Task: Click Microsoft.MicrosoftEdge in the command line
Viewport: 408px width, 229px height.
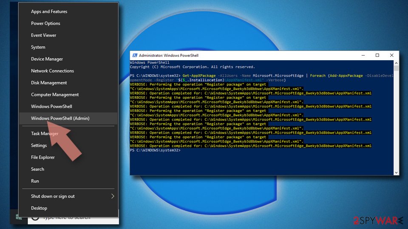Action: click(278, 75)
